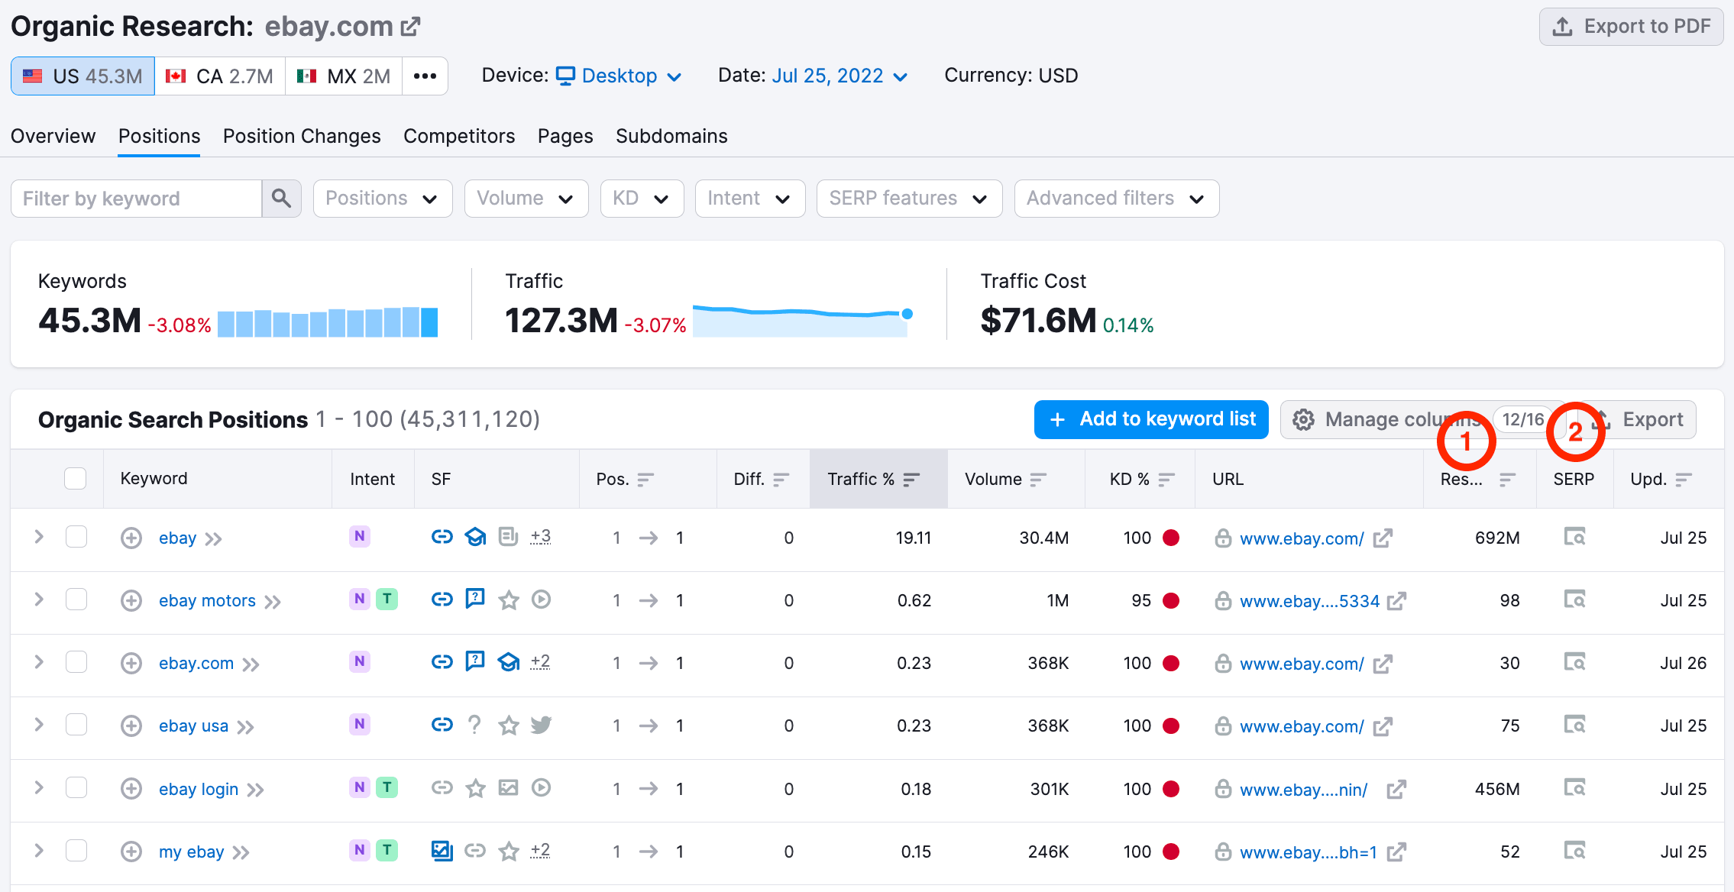Click the Keywords trend bar chart
The image size is (1734, 892).
pyautogui.click(x=328, y=322)
